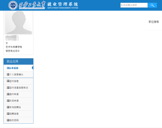
Task: Click the user profile avatar photo
Action: (18, 23)
